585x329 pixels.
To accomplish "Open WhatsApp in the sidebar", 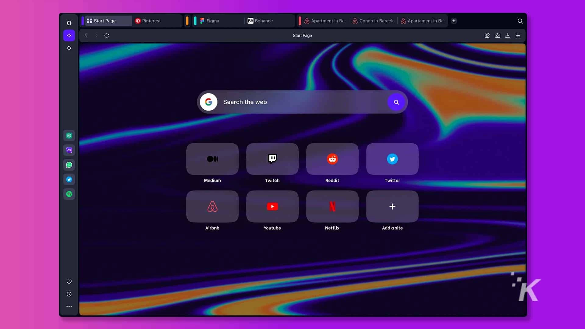I will (69, 165).
